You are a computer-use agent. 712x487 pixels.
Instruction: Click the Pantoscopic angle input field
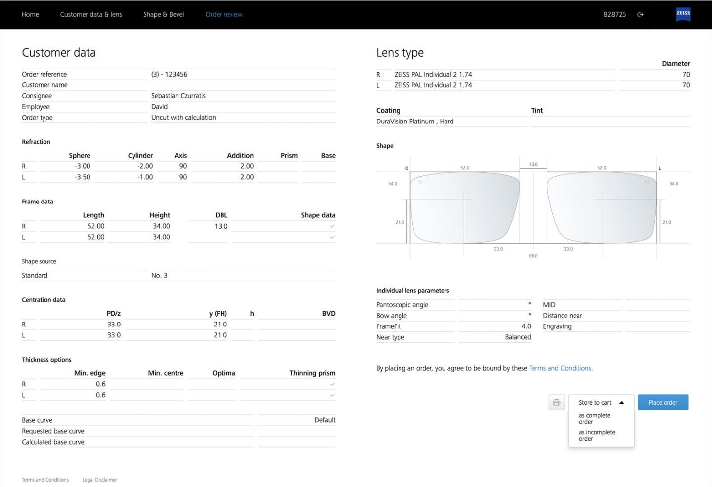(x=494, y=304)
